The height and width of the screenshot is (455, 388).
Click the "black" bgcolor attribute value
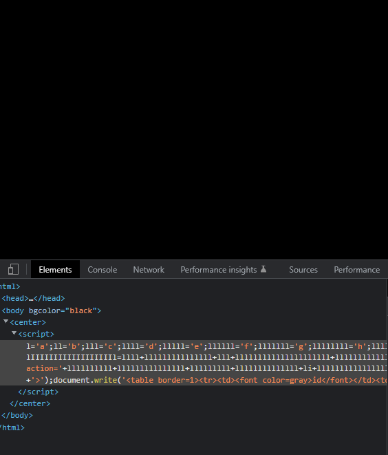pyautogui.click(x=81, y=310)
